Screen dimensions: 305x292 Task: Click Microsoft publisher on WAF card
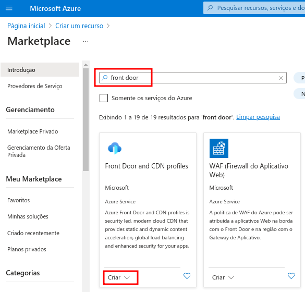[x=221, y=188]
